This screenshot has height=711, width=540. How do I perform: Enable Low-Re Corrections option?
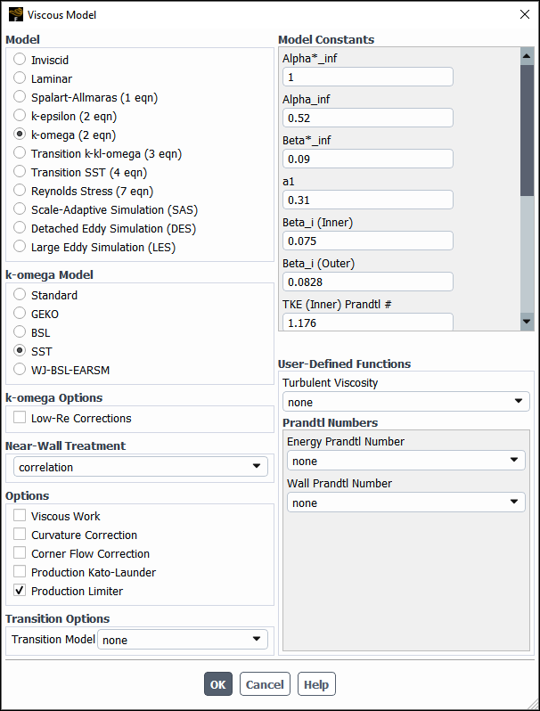[x=20, y=418]
